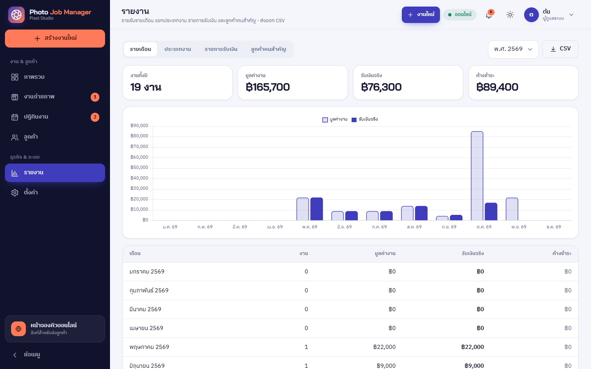This screenshot has height=369, width=591.
Task: Click the globe icon for online queue page
Action: [x=18, y=329]
